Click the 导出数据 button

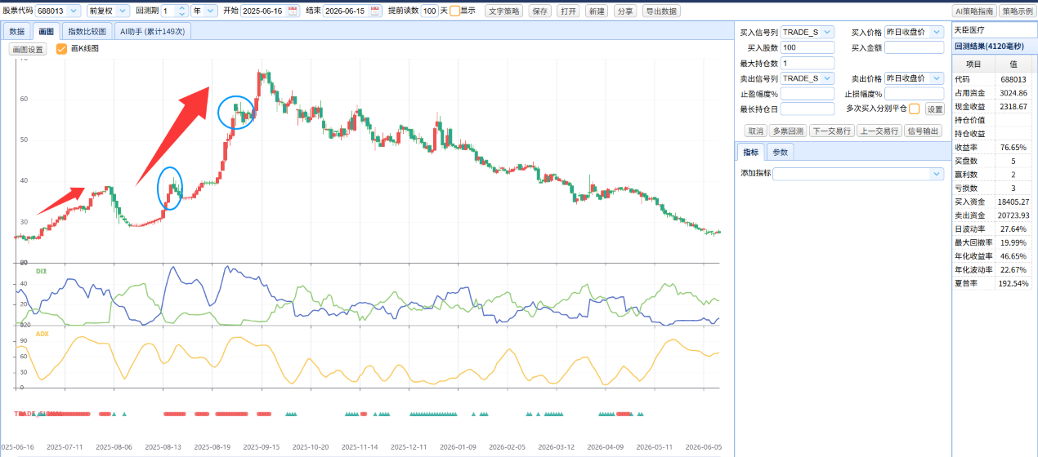(660, 11)
